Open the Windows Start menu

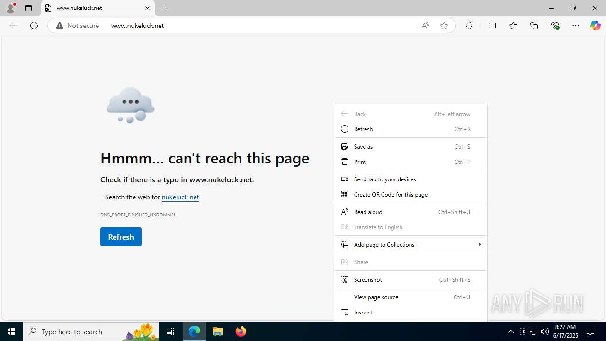coord(11,332)
